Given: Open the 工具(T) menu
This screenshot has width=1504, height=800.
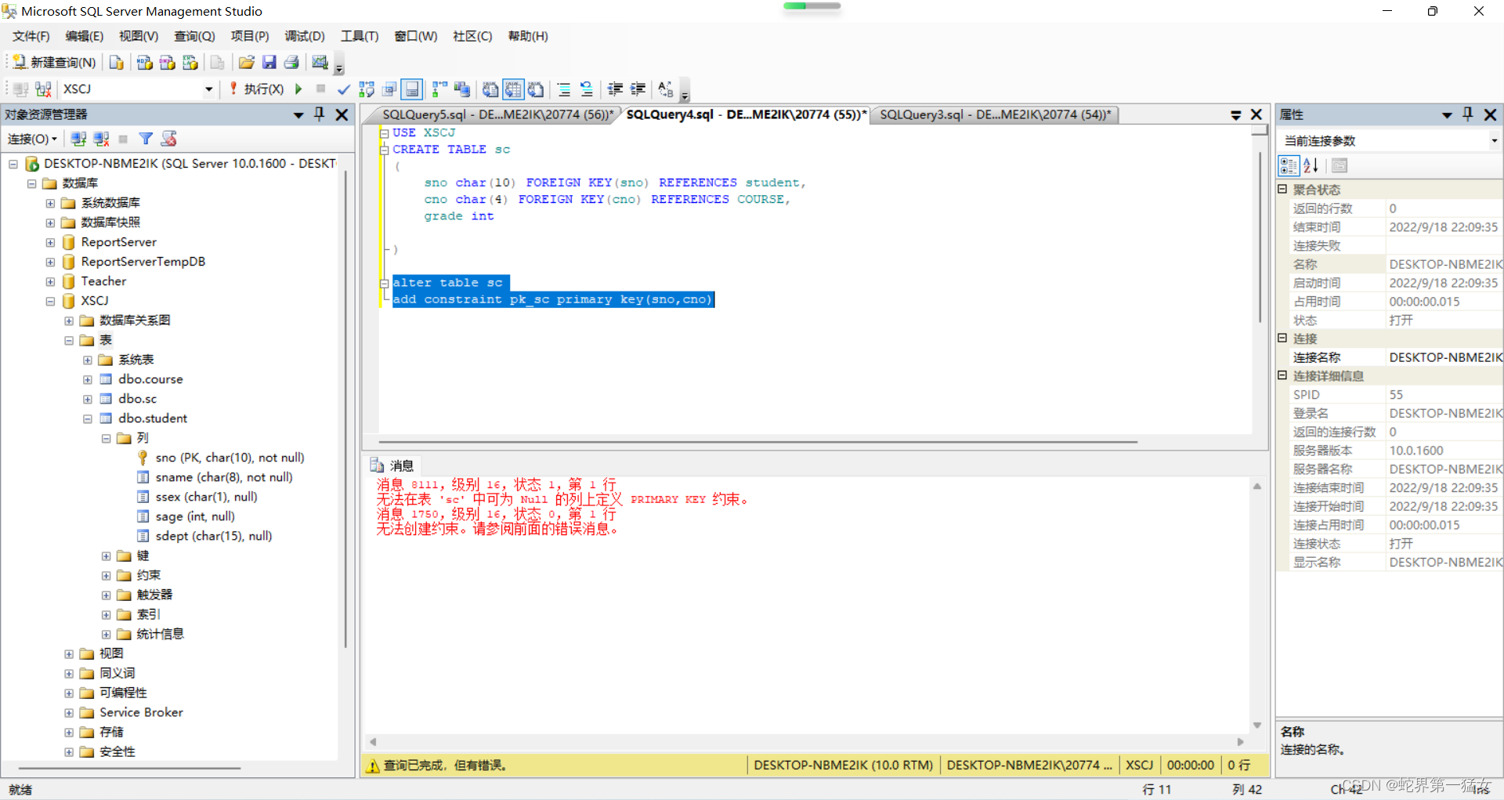Looking at the screenshot, I should [x=359, y=36].
